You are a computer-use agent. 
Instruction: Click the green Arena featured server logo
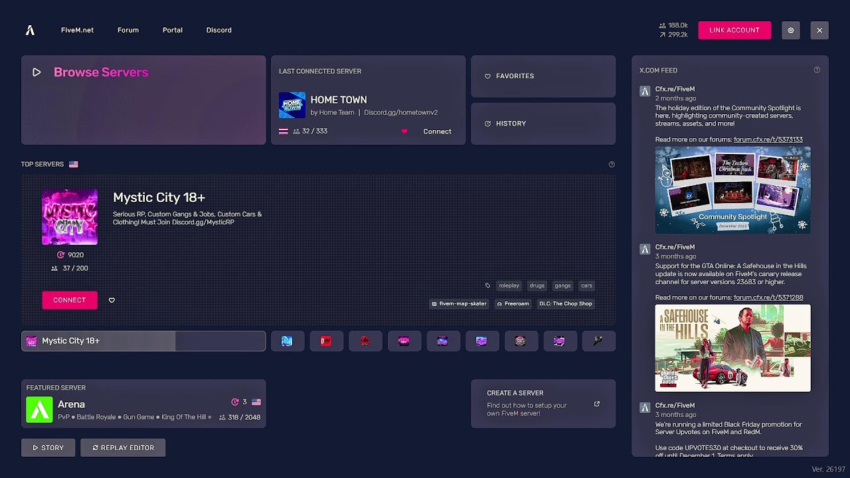(39, 410)
